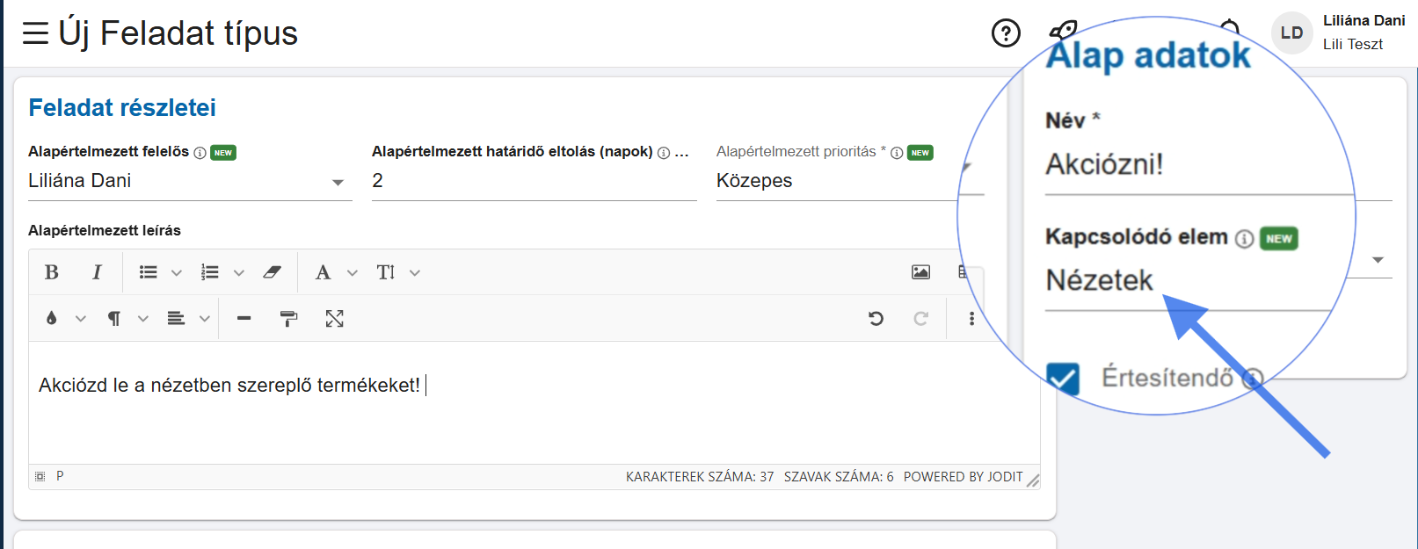Toggle the Értesítendő checkbox

[1063, 379]
